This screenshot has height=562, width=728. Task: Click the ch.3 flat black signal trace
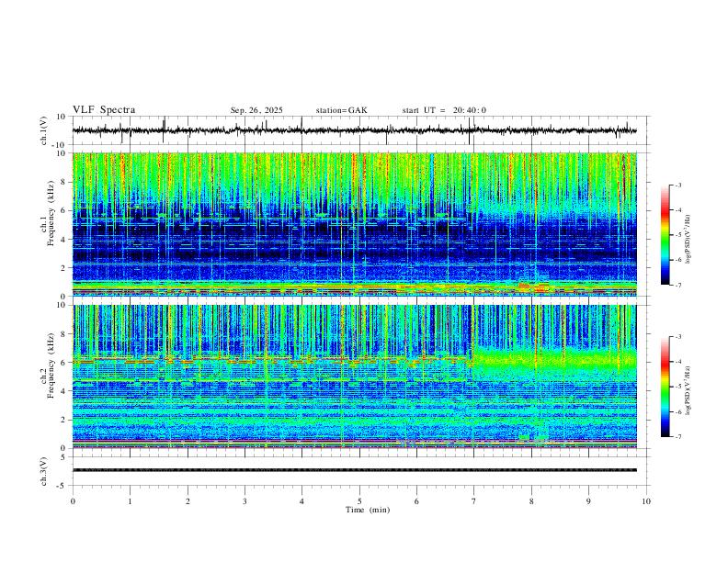pyautogui.click(x=354, y=470)
